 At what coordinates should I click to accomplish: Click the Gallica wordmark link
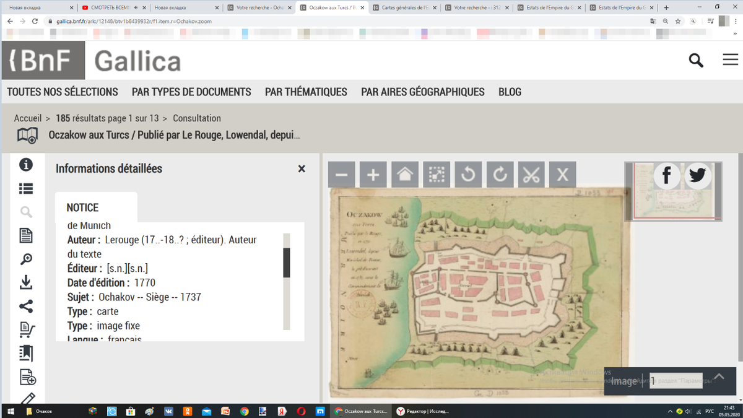point(137,61)
